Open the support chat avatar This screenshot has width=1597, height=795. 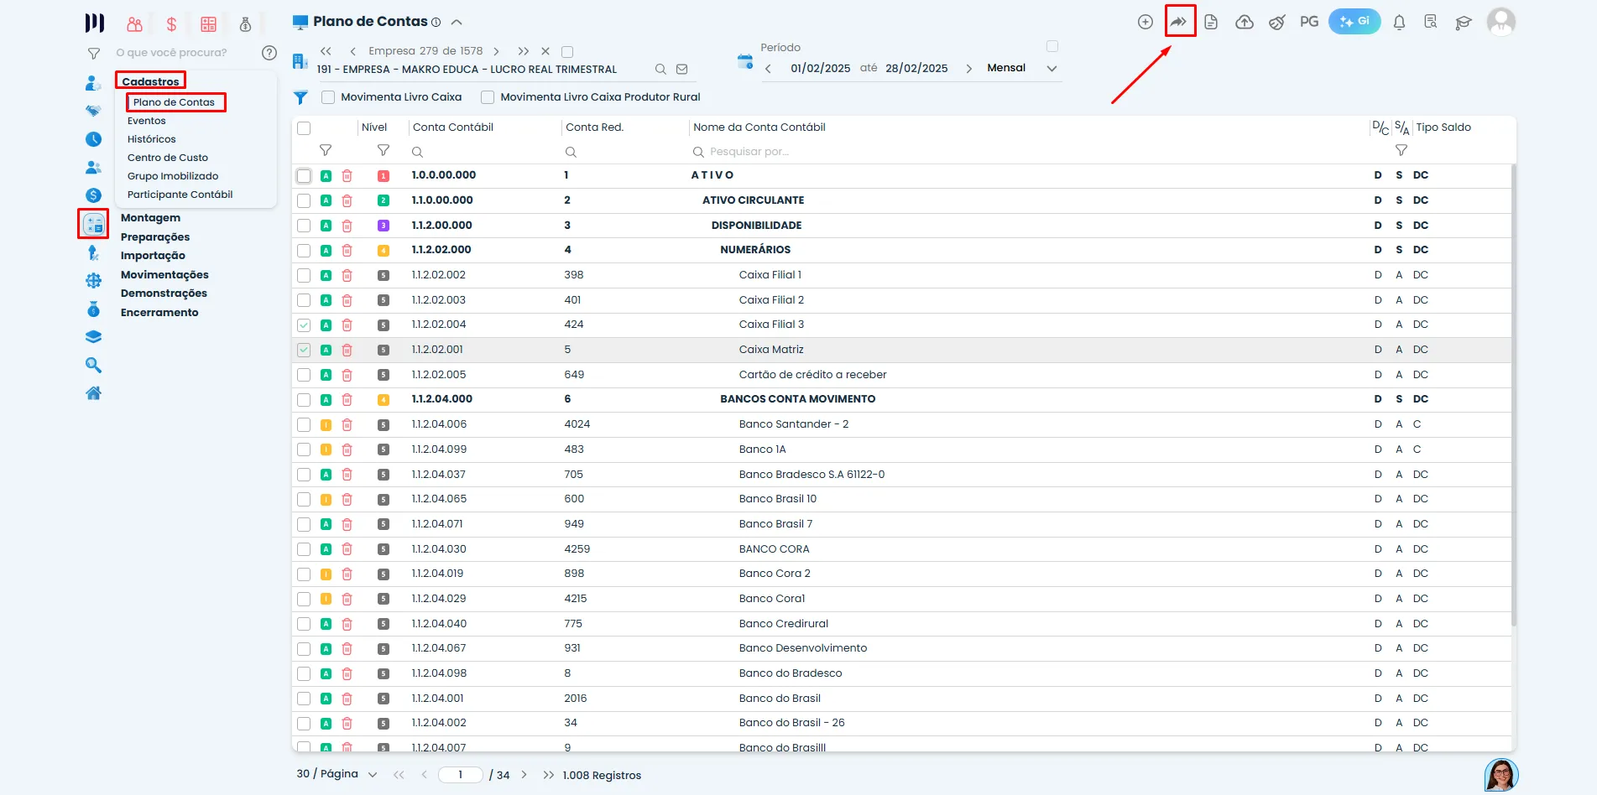coord(1501,775)
